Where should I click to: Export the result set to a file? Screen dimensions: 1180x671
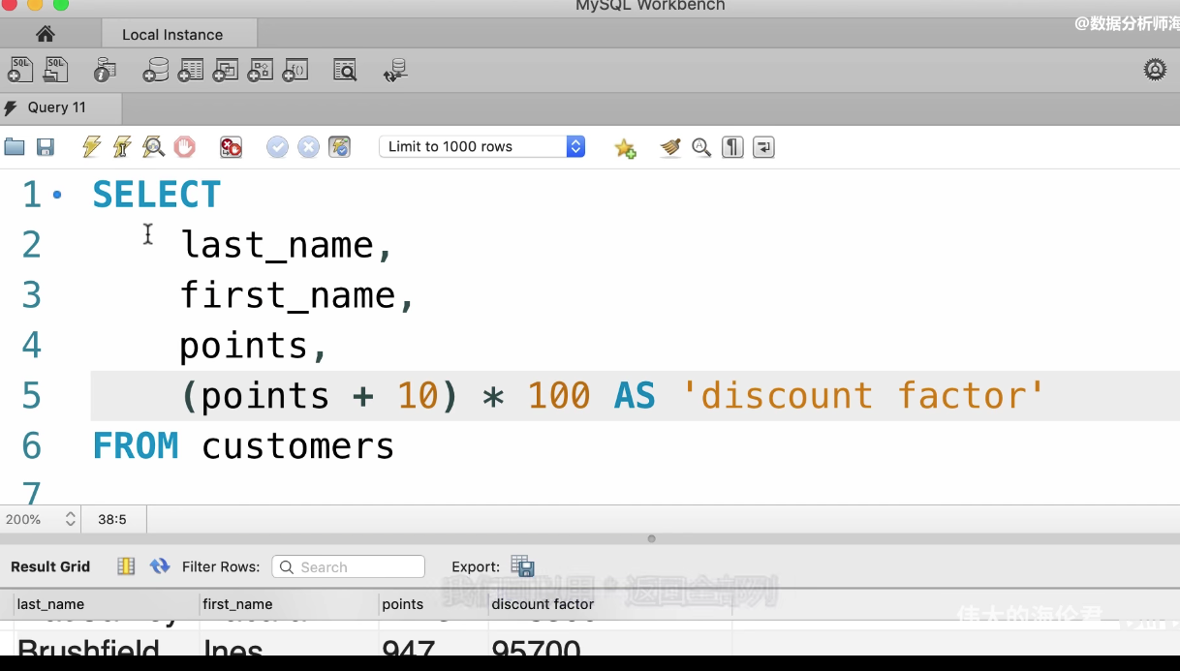coord(523,566)
